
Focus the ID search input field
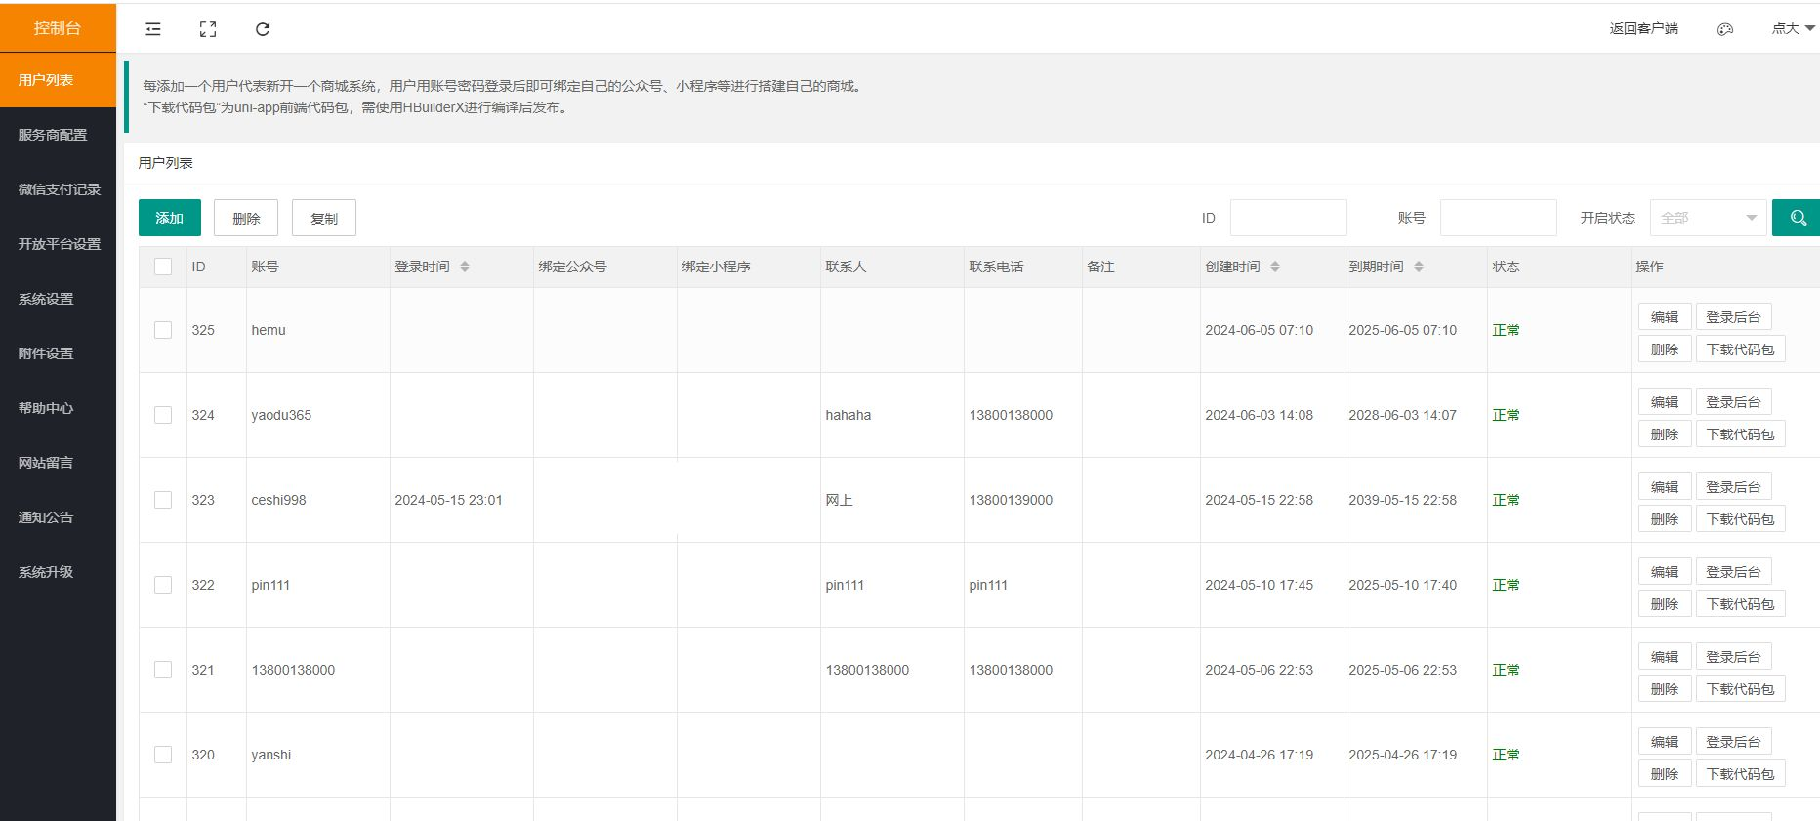pos(1288,218)
